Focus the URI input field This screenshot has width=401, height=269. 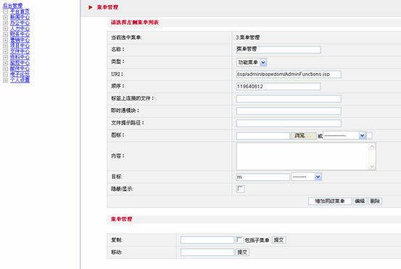click(x=289, y=74)
